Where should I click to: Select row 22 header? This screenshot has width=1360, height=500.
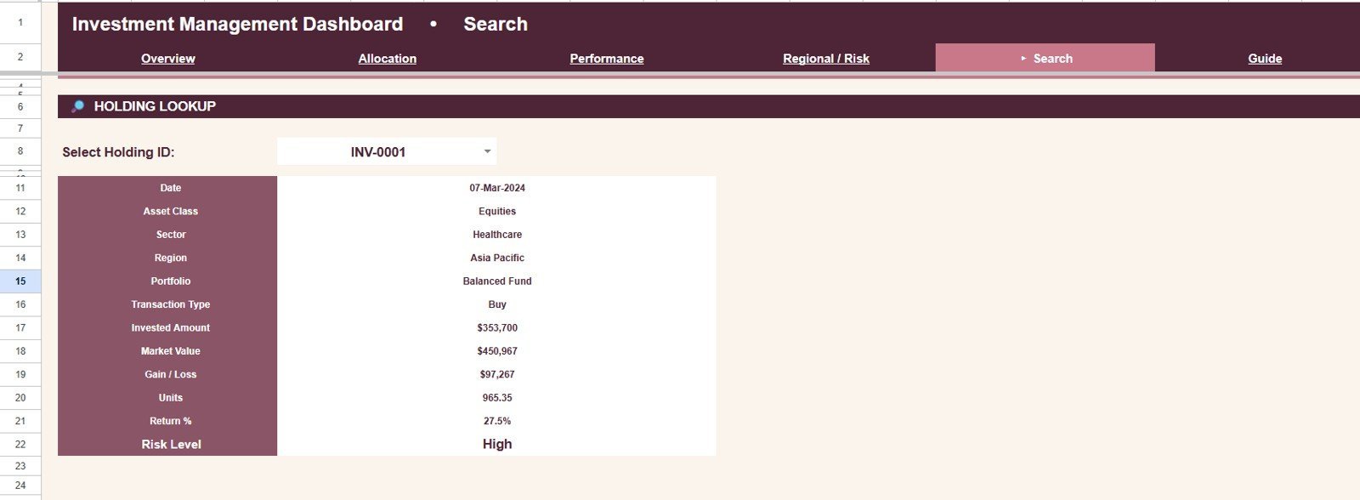coord(20,445)
